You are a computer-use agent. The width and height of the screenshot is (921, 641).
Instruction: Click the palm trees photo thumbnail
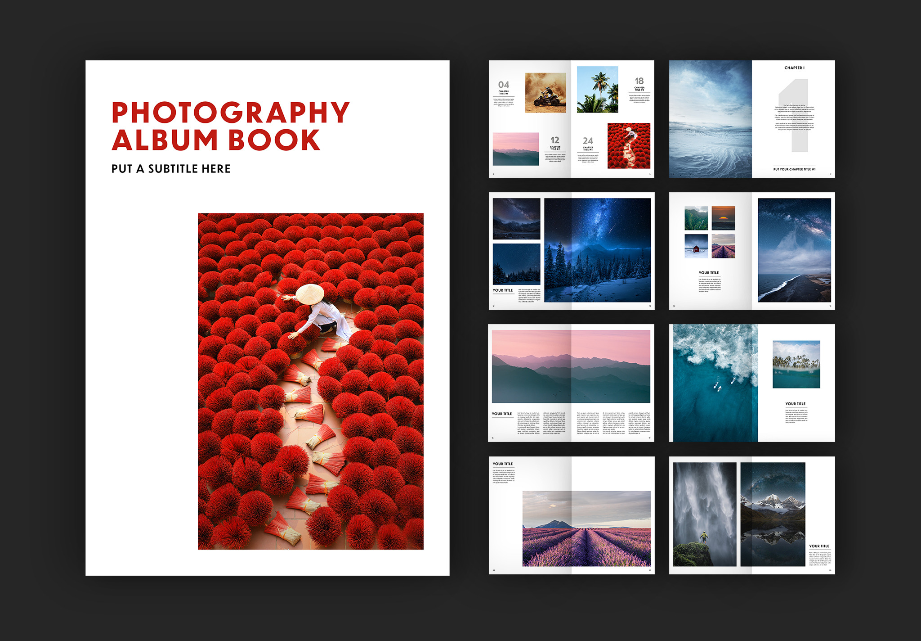click(597, 90)
